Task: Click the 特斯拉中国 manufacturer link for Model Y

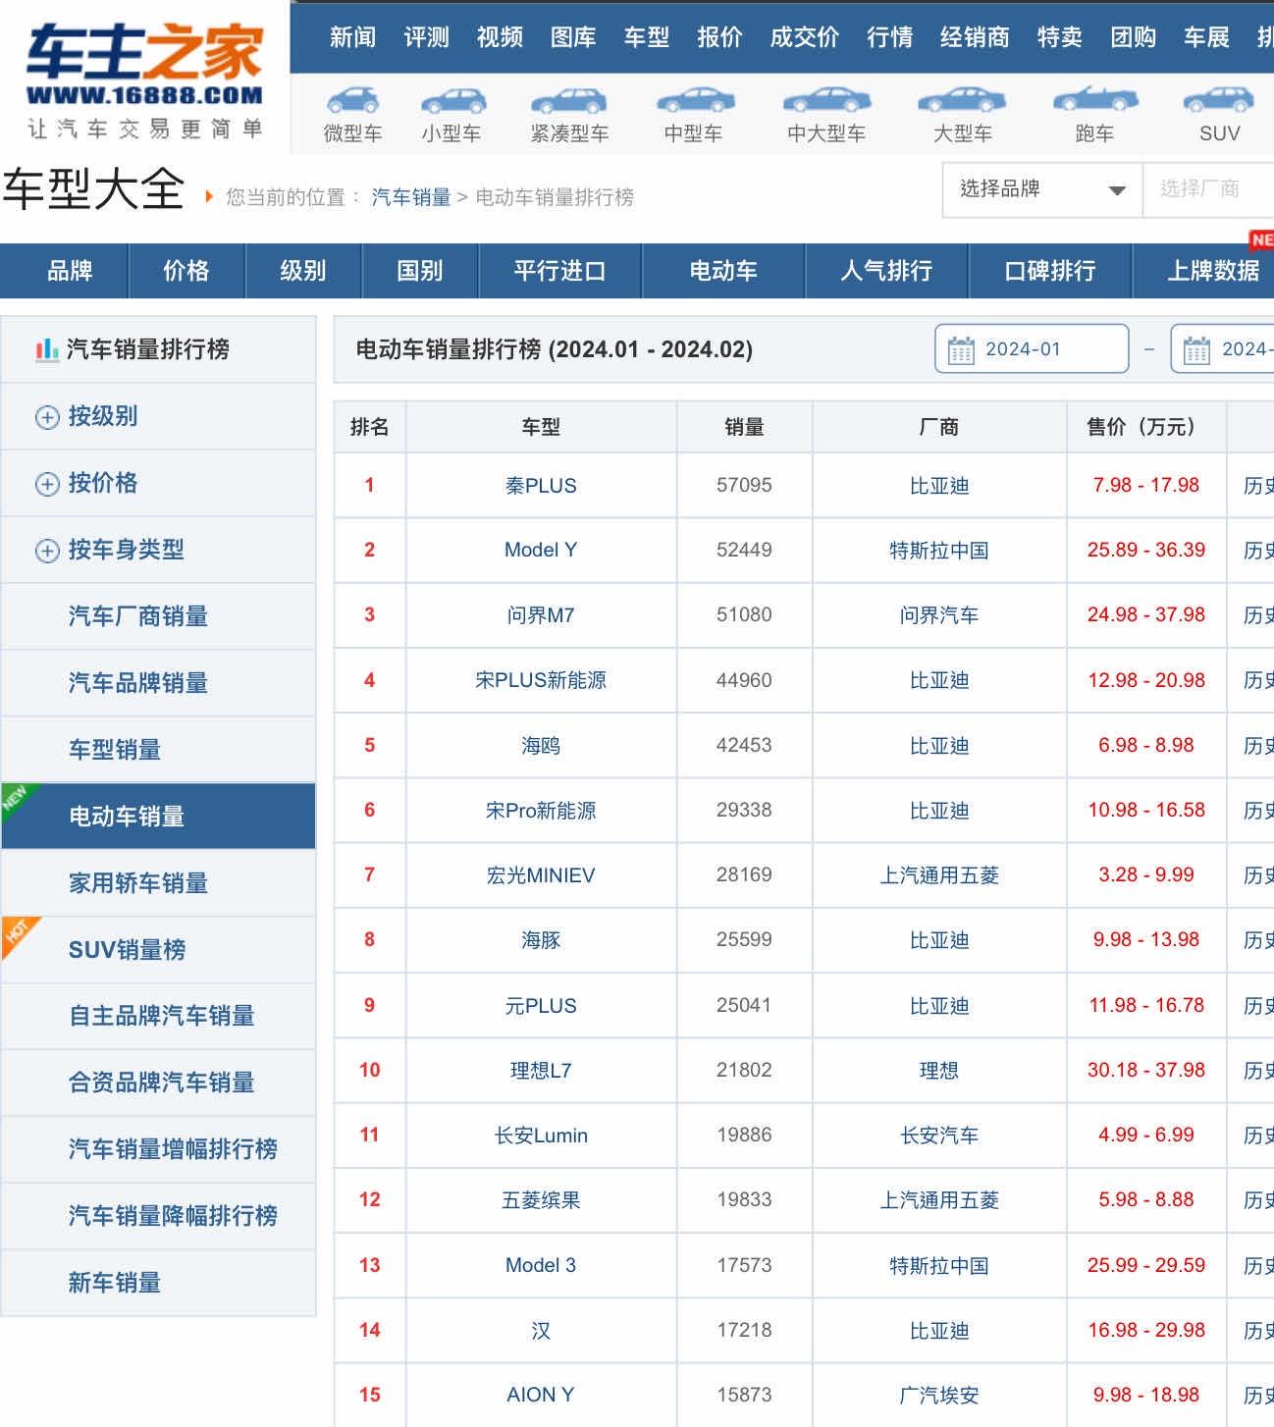Action: (x=938, y=551)
